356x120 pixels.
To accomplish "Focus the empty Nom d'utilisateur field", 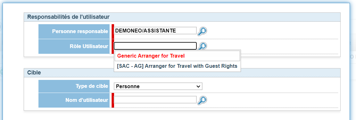I will pos(155,100).
